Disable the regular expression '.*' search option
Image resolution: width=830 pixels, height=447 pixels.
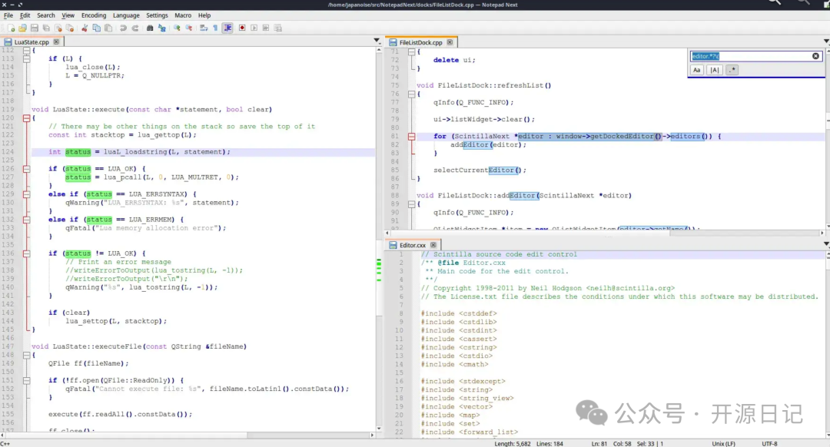click(732, 70)
